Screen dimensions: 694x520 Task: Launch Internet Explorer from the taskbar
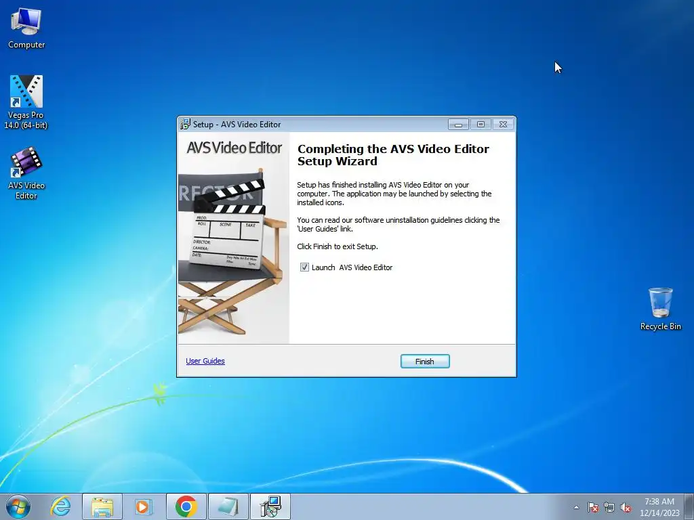click(60, 506)
